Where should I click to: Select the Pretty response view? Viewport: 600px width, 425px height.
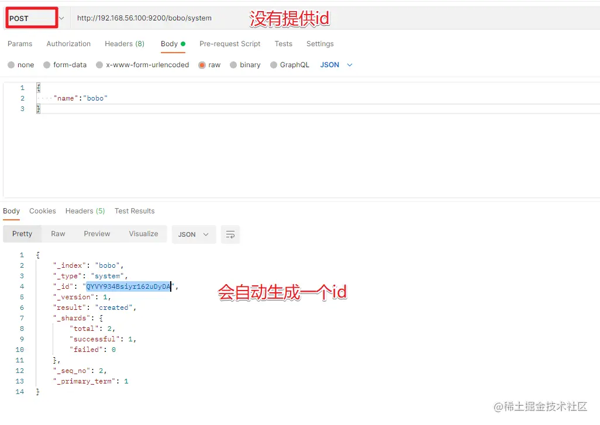click(22, 234)
